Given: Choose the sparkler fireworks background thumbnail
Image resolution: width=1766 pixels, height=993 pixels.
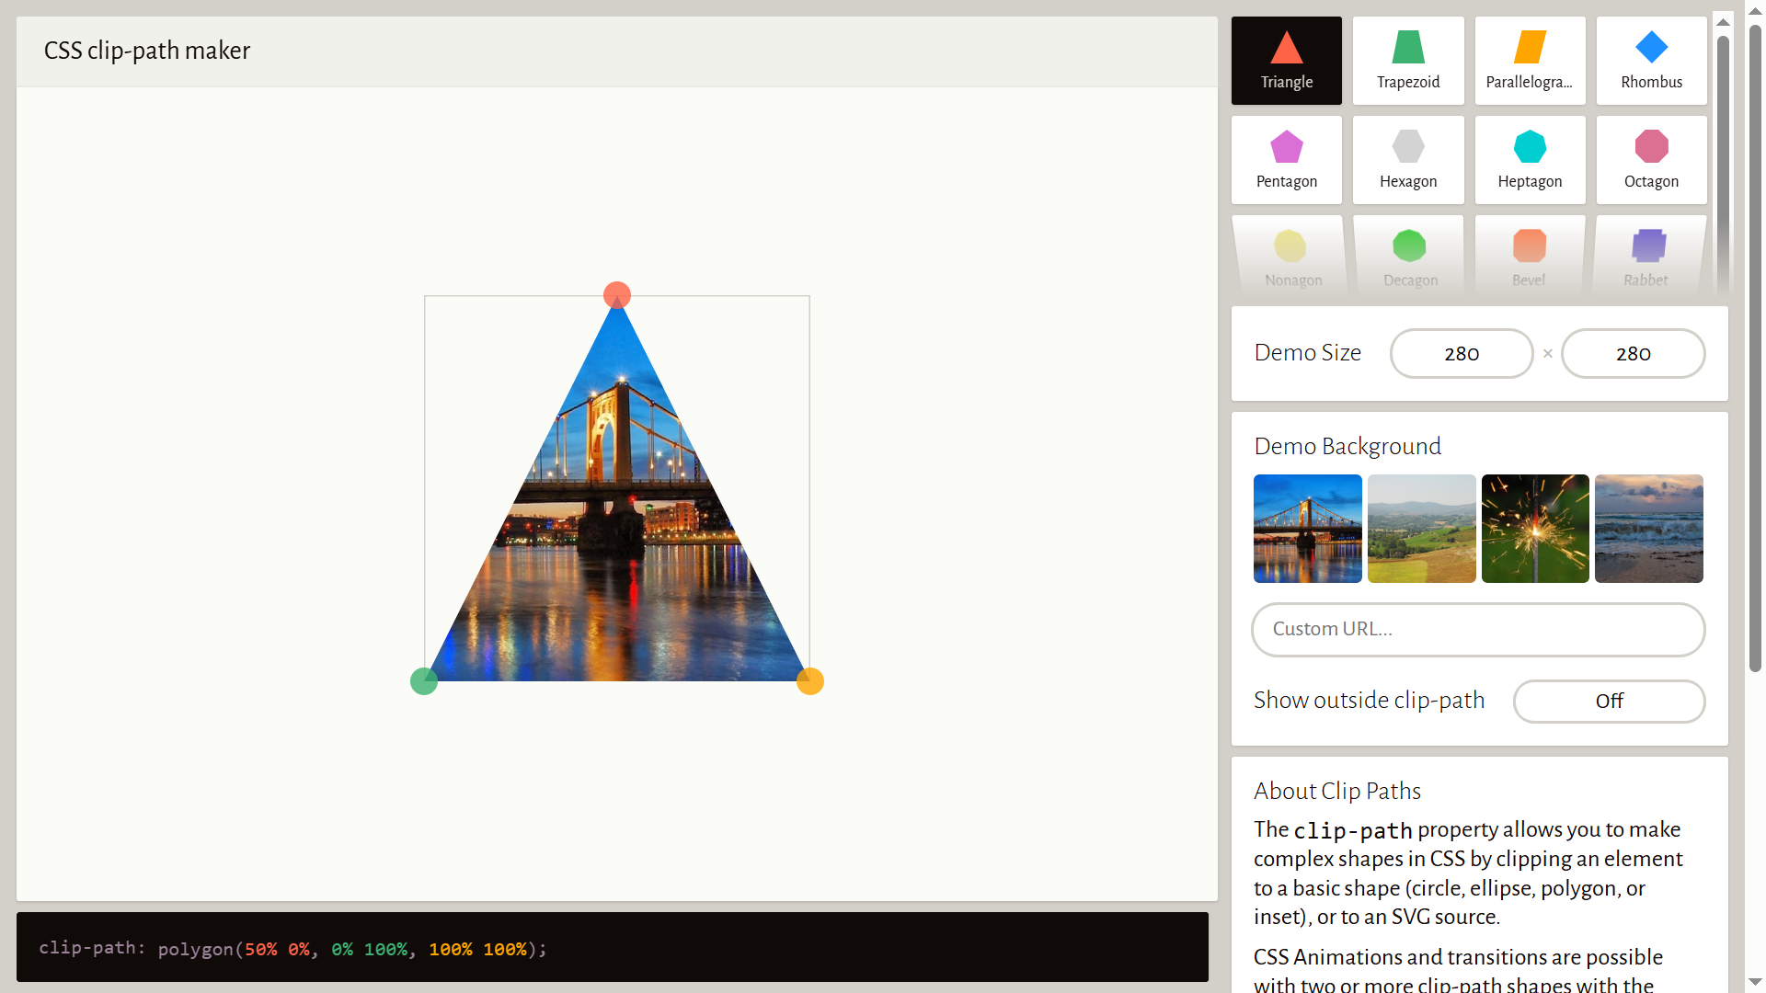Looking at the screenshot, I should click(x=1535, y=529).
